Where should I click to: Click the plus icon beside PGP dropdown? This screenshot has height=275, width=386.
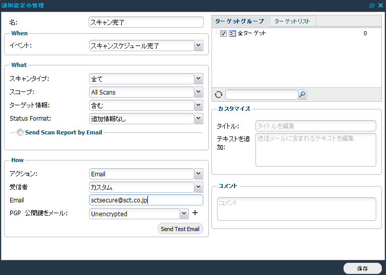click(195, 213)
